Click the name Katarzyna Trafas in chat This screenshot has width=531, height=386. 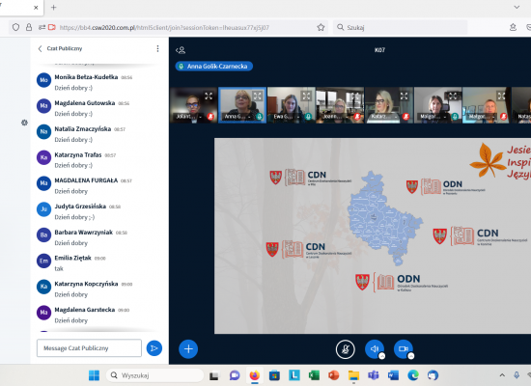tap(78, 154)
